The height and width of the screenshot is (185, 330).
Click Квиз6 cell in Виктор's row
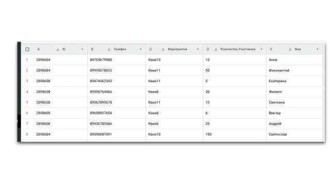tap(174, 113)
